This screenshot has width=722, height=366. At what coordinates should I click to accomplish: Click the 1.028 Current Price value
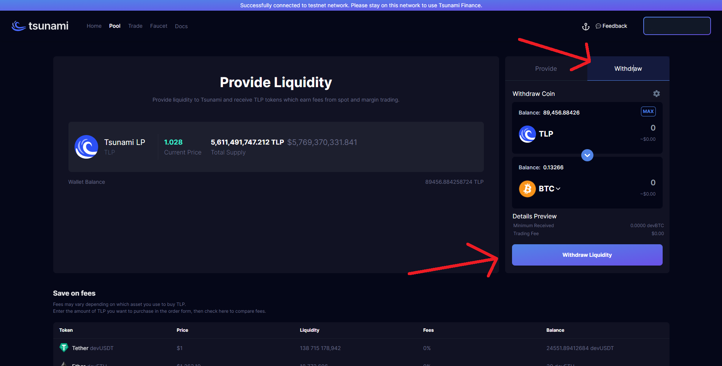pyautogui.click(x=173, y=142)
